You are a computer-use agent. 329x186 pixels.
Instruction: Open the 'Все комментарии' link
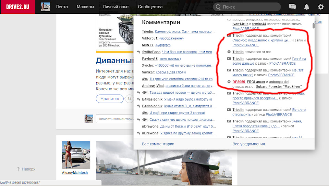point(158,144)
